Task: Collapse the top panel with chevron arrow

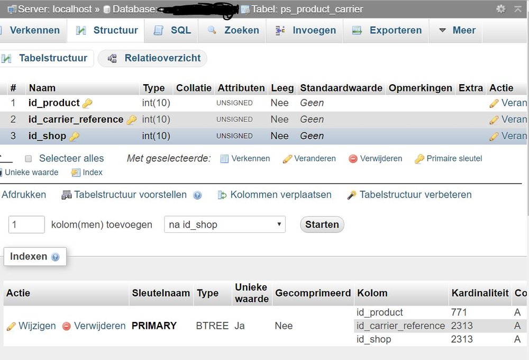Action: coord(518,9)
